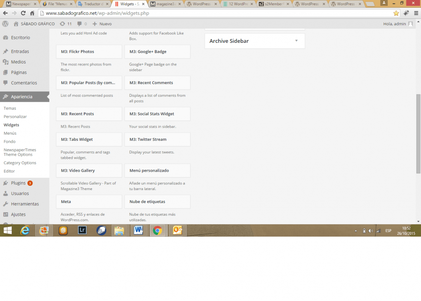Viewport: 421px width, 301px height.
Task: Switch to the 12 WordPress browser tab
Action: tap(238, 4)
